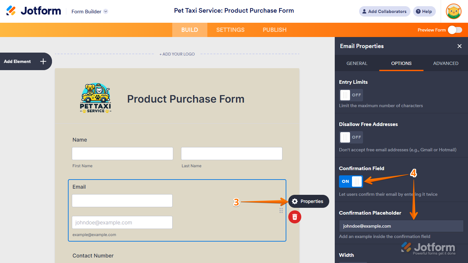Click the Add Collaborators button
The image size is (468, 263).
pos(384,11)
